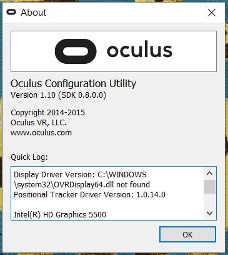Click the Version 1.10 SDK text

pyautogui.click(x=59, y=95)
